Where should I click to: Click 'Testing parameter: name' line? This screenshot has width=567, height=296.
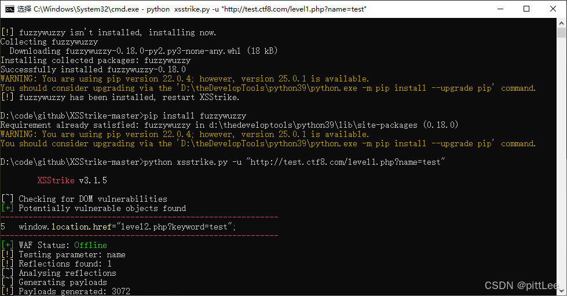pos(63,254)
